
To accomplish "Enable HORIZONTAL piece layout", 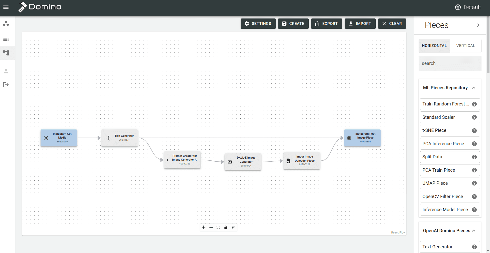I will click(x=434, y=46).
